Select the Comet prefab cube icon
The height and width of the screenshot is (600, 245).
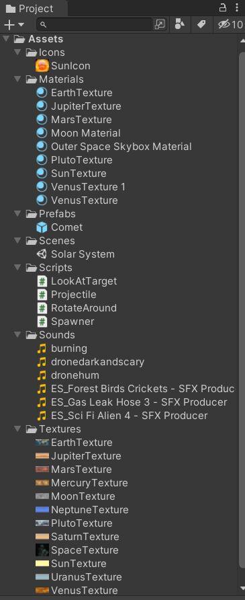tap(42, 227)
